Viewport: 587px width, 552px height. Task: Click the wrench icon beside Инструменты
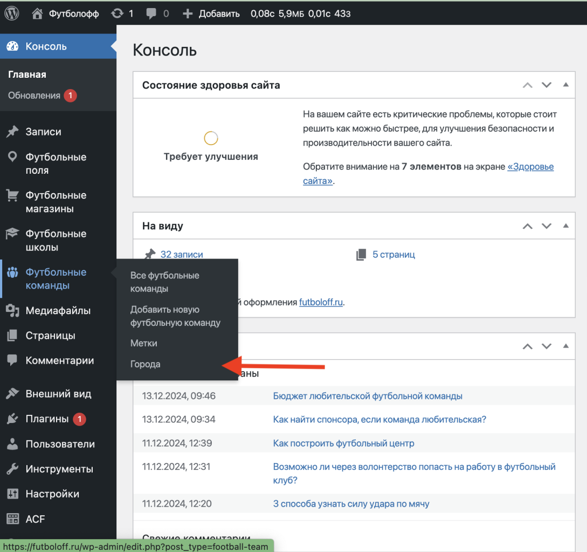click(x=12, y=469)
